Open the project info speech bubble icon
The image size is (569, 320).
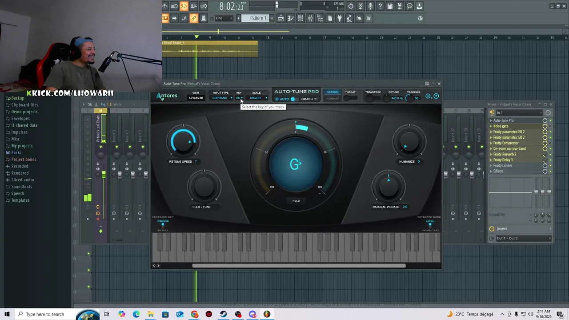pyautogui.click(x=409, y=6)
